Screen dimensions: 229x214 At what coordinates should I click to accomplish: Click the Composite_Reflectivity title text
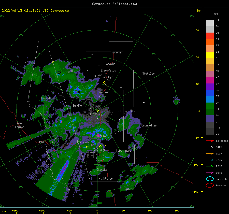click(114, 4)
